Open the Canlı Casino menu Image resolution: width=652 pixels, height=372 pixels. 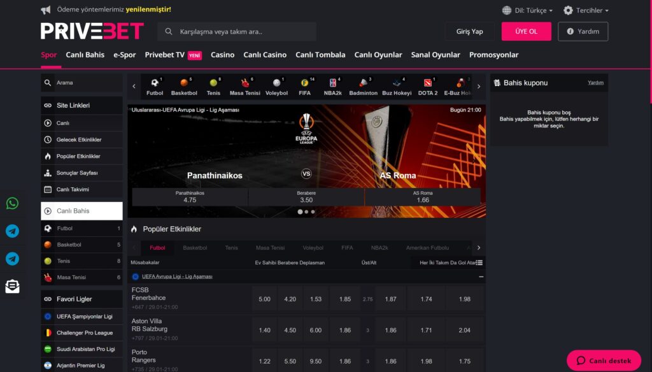tap(265, 55)
